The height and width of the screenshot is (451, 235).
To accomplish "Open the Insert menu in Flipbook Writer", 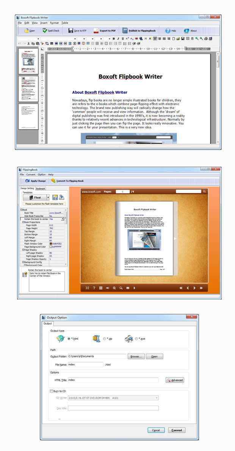I will (44, 23).
